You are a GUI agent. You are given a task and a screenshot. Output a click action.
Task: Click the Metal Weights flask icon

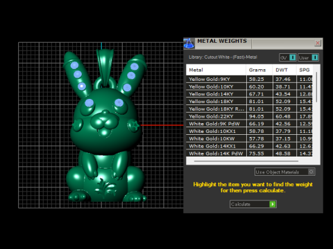pyautogui.click(x=189, y=43)
